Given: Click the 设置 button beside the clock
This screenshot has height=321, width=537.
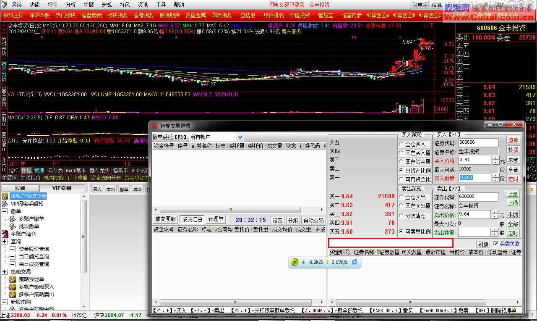Looking at the screenshot, I should (277, 221).
